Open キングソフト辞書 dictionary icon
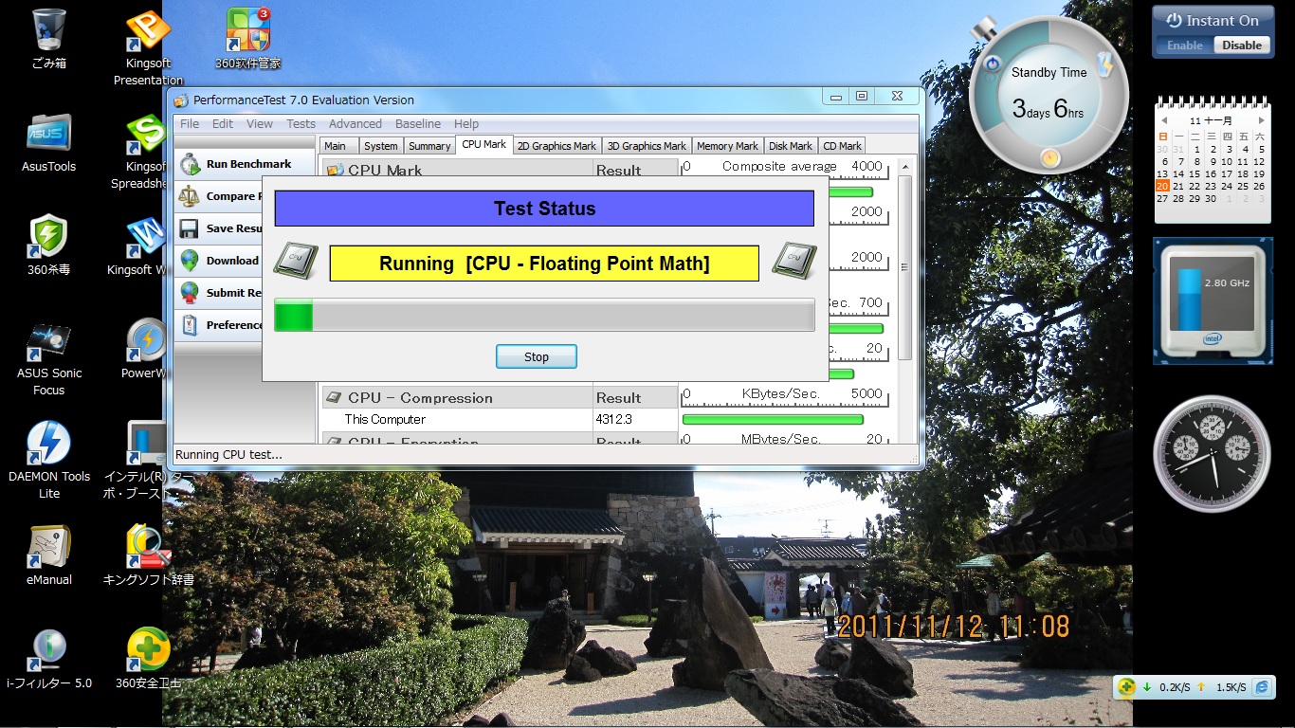The image size is (1295, 728). pos(148,555)
